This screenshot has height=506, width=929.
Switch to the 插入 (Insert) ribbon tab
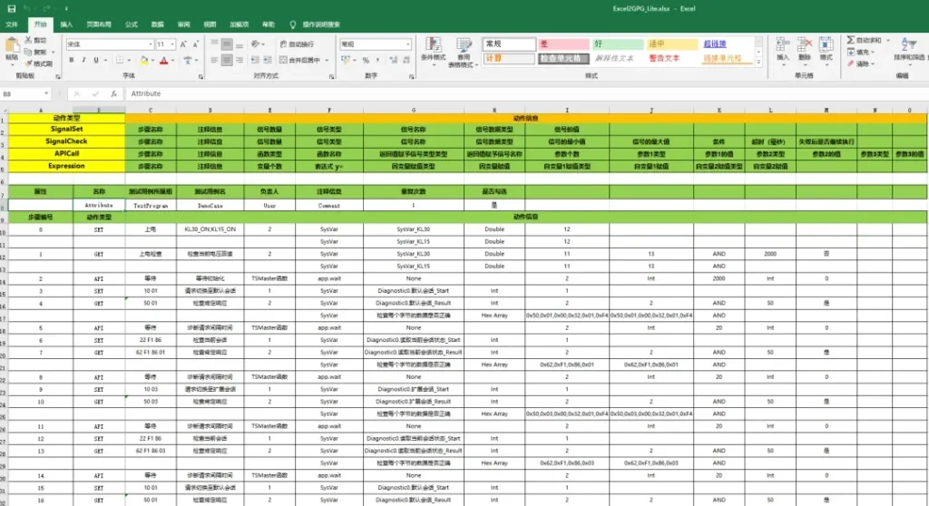[x=67, y=24]
